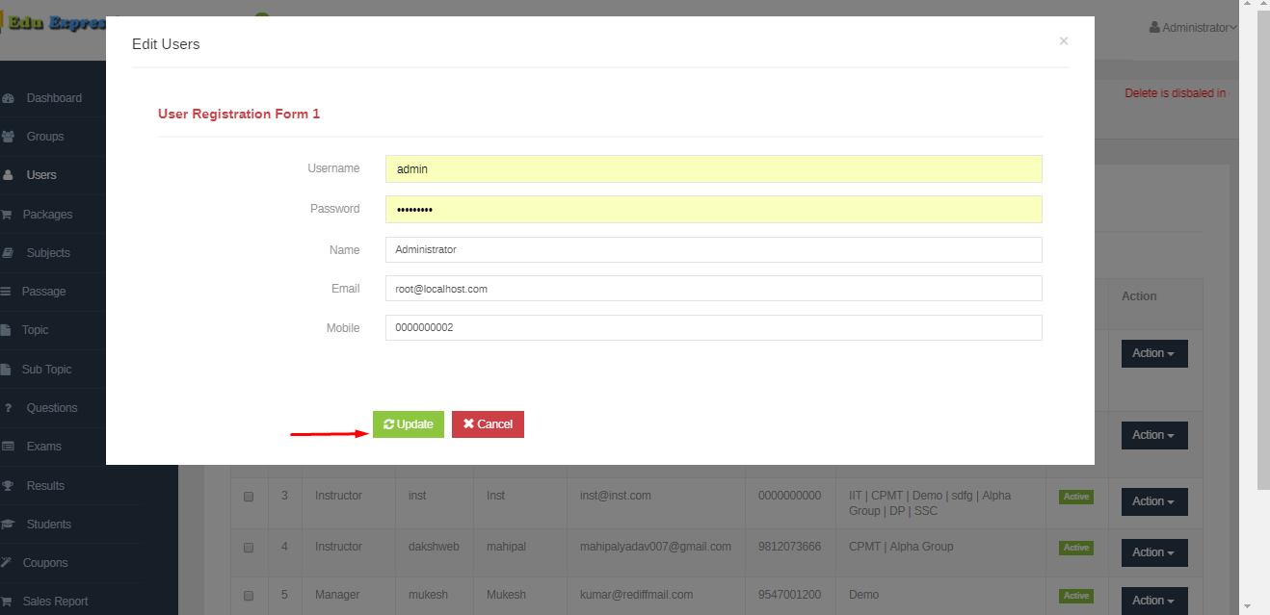This screenshot has width=1270, height=615.
Task: Click the Coupons icon in sidebar
Action: click(x=6, y=563)
